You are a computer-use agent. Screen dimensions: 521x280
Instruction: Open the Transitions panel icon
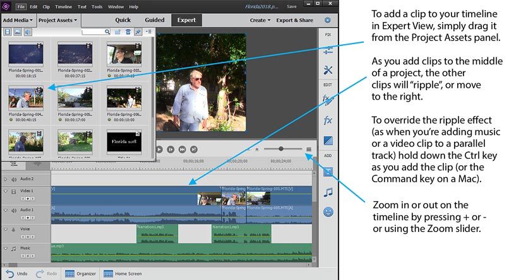328,141
